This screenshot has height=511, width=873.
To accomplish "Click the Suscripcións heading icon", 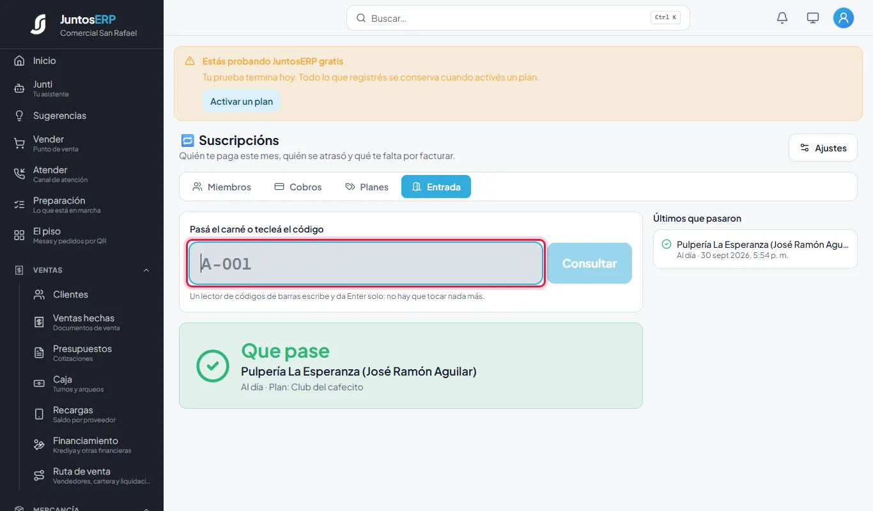I will pos(187,141).
